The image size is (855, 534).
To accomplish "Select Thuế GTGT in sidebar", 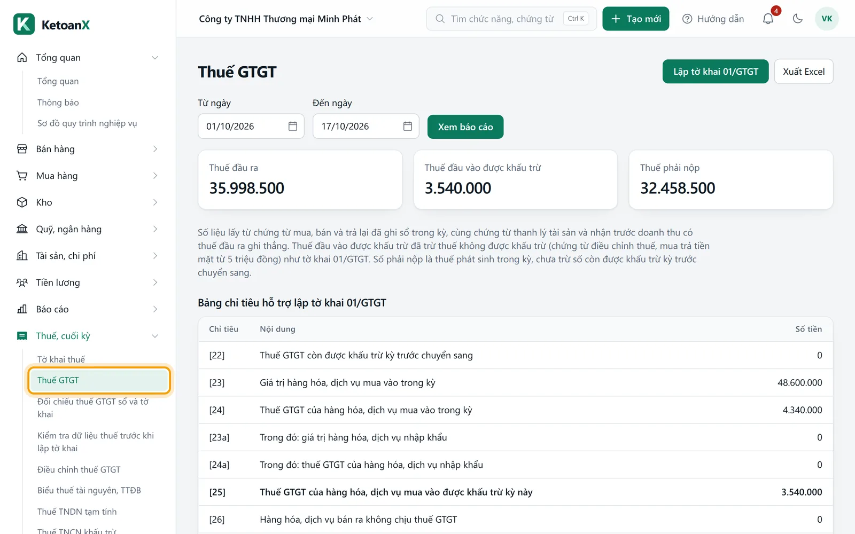I will click(x=99, y=380).
